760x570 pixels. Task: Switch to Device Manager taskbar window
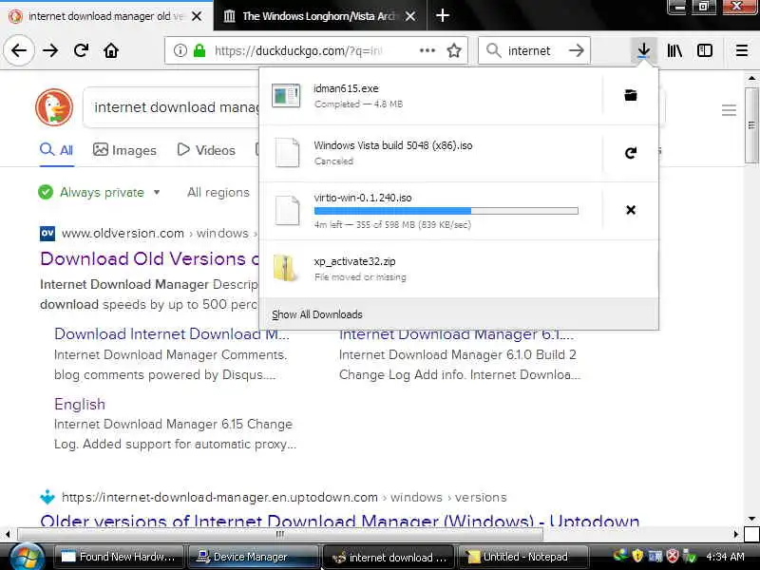tap(253, 557)
